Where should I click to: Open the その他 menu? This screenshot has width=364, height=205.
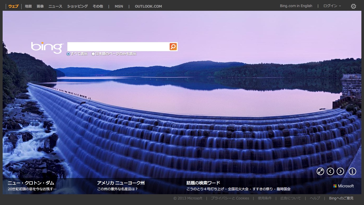click(x=98, y=6)
